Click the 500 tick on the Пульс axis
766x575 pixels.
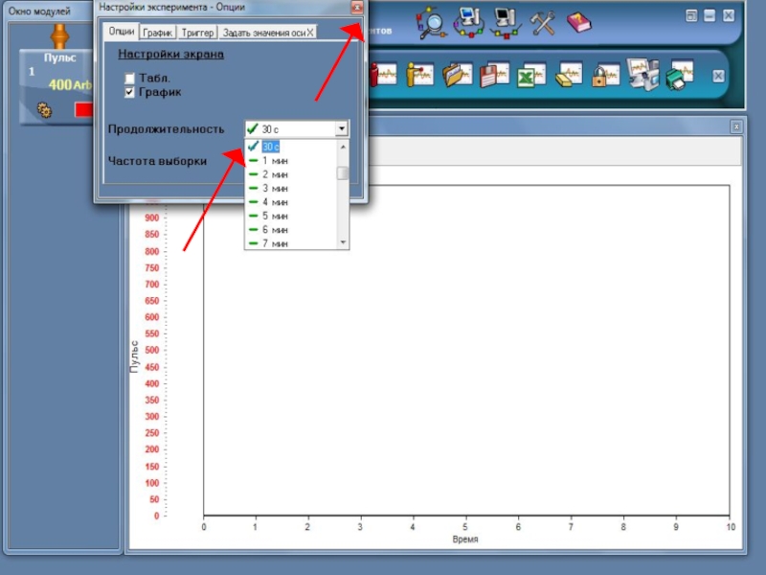(x=152, y=350)
